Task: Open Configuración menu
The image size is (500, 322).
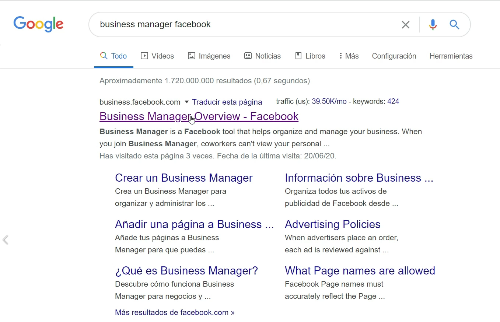Action: [394, 56]
